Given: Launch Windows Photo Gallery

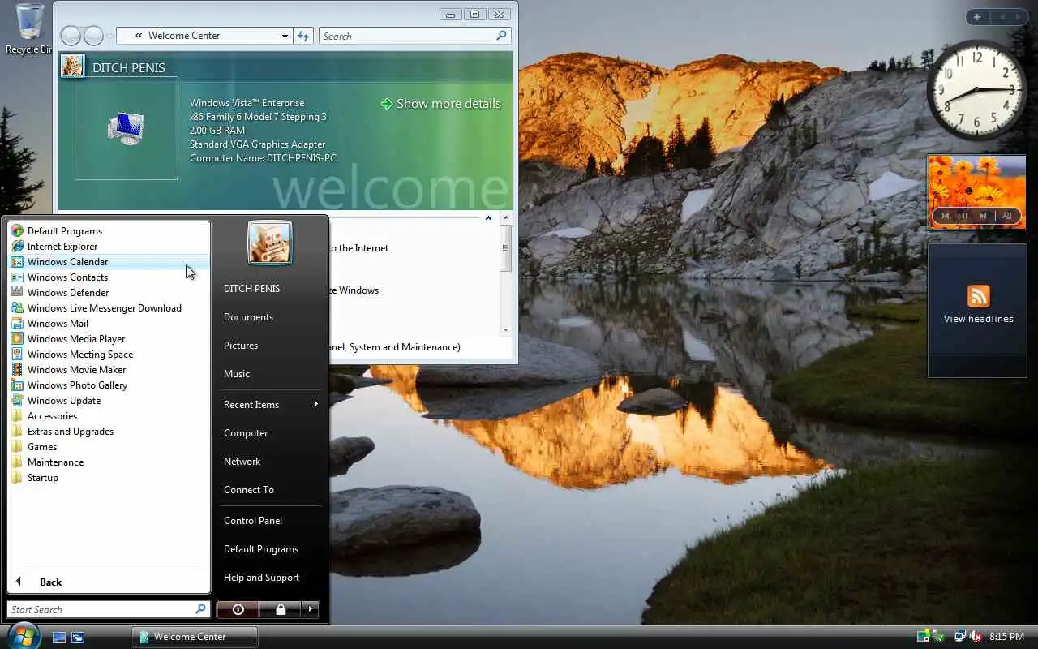Looking at the screenshot, I should [x=108, y=385].
